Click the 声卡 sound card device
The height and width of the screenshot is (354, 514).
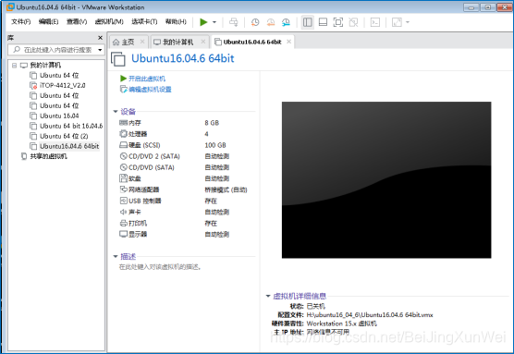tap(130, 212)
